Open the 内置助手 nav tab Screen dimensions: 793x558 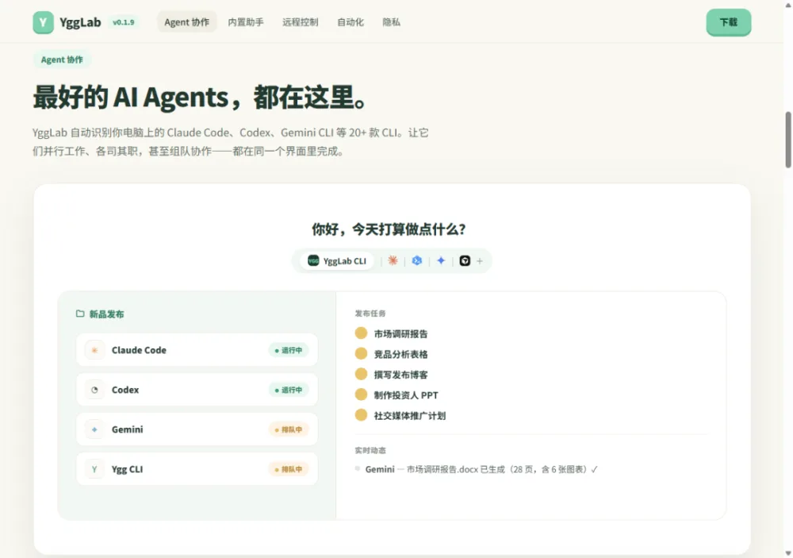pos(246,22)
